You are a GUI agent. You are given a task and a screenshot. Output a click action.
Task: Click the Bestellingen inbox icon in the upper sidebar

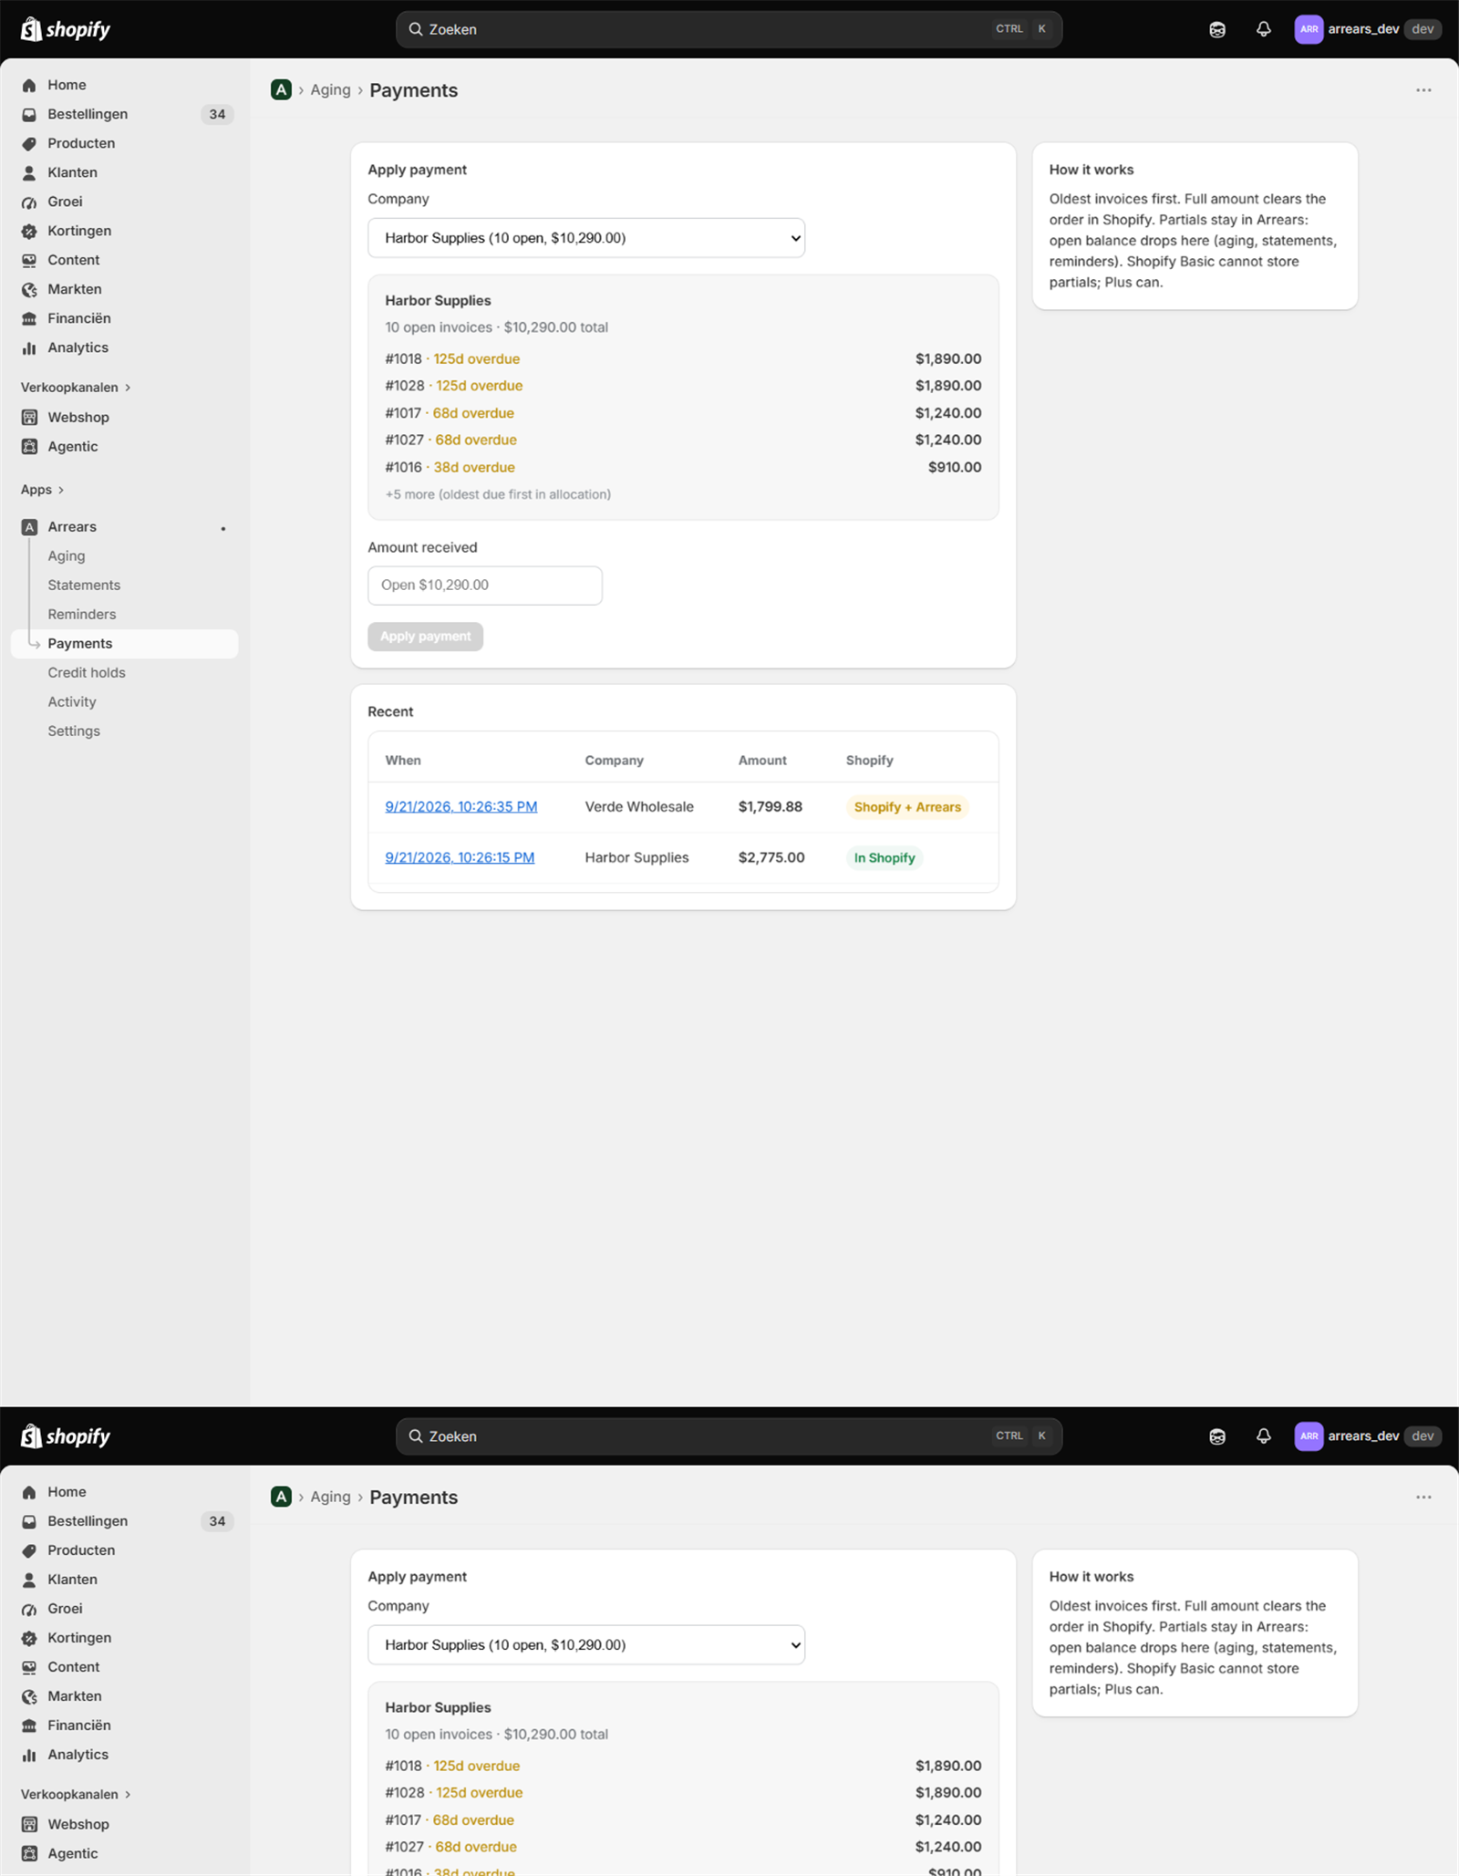(29, 114)
